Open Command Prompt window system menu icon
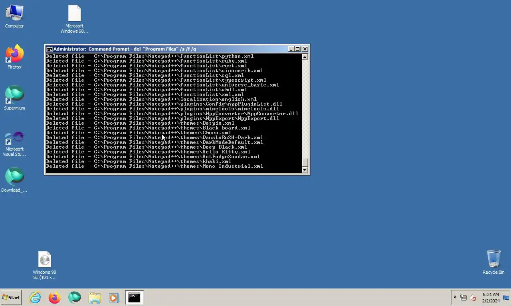 coord(49,49)
